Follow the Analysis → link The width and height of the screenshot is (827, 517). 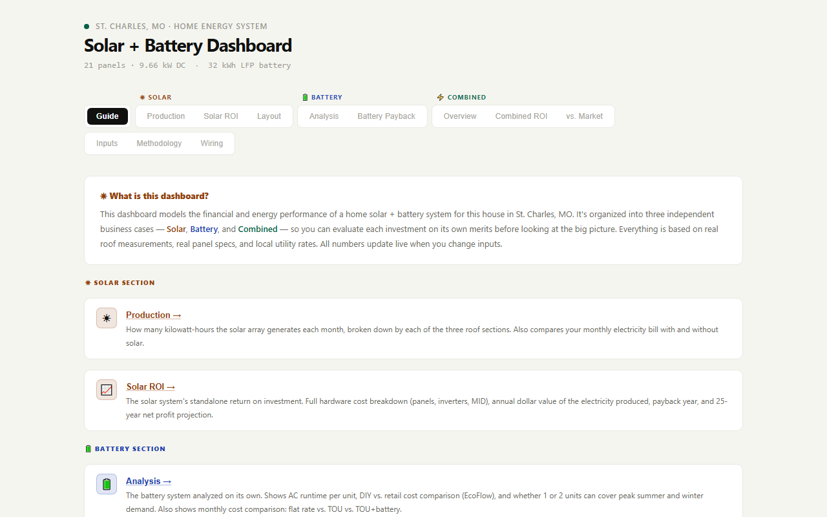point(149,481)
